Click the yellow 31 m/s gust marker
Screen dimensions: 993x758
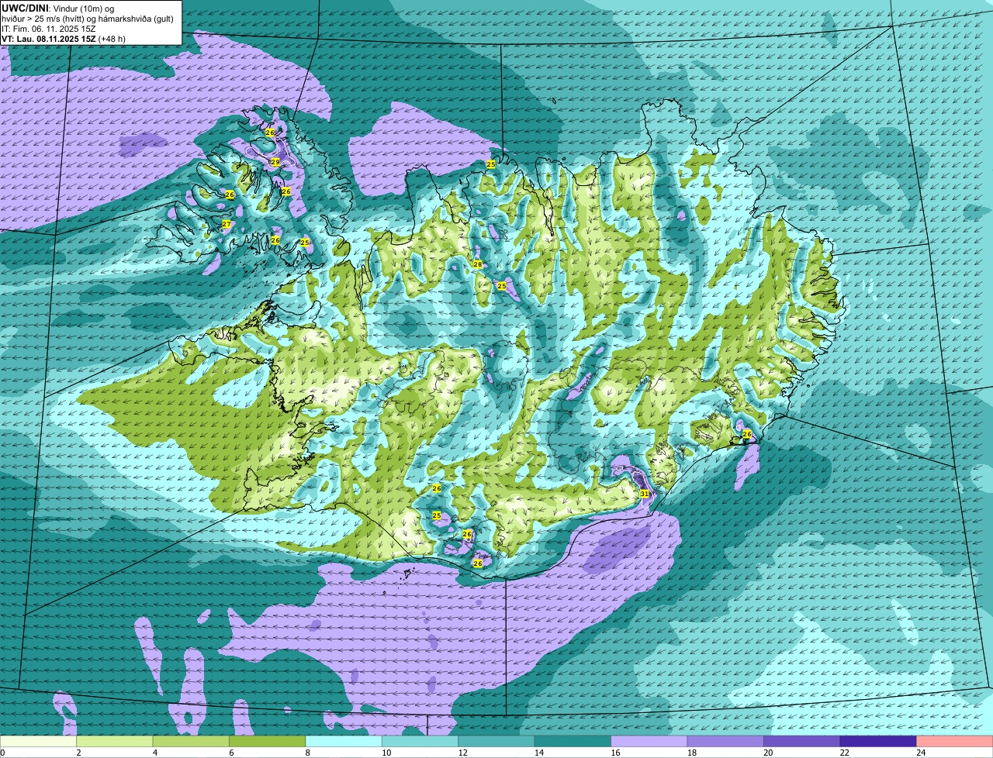pyautogui.click(x=645, y=494)
